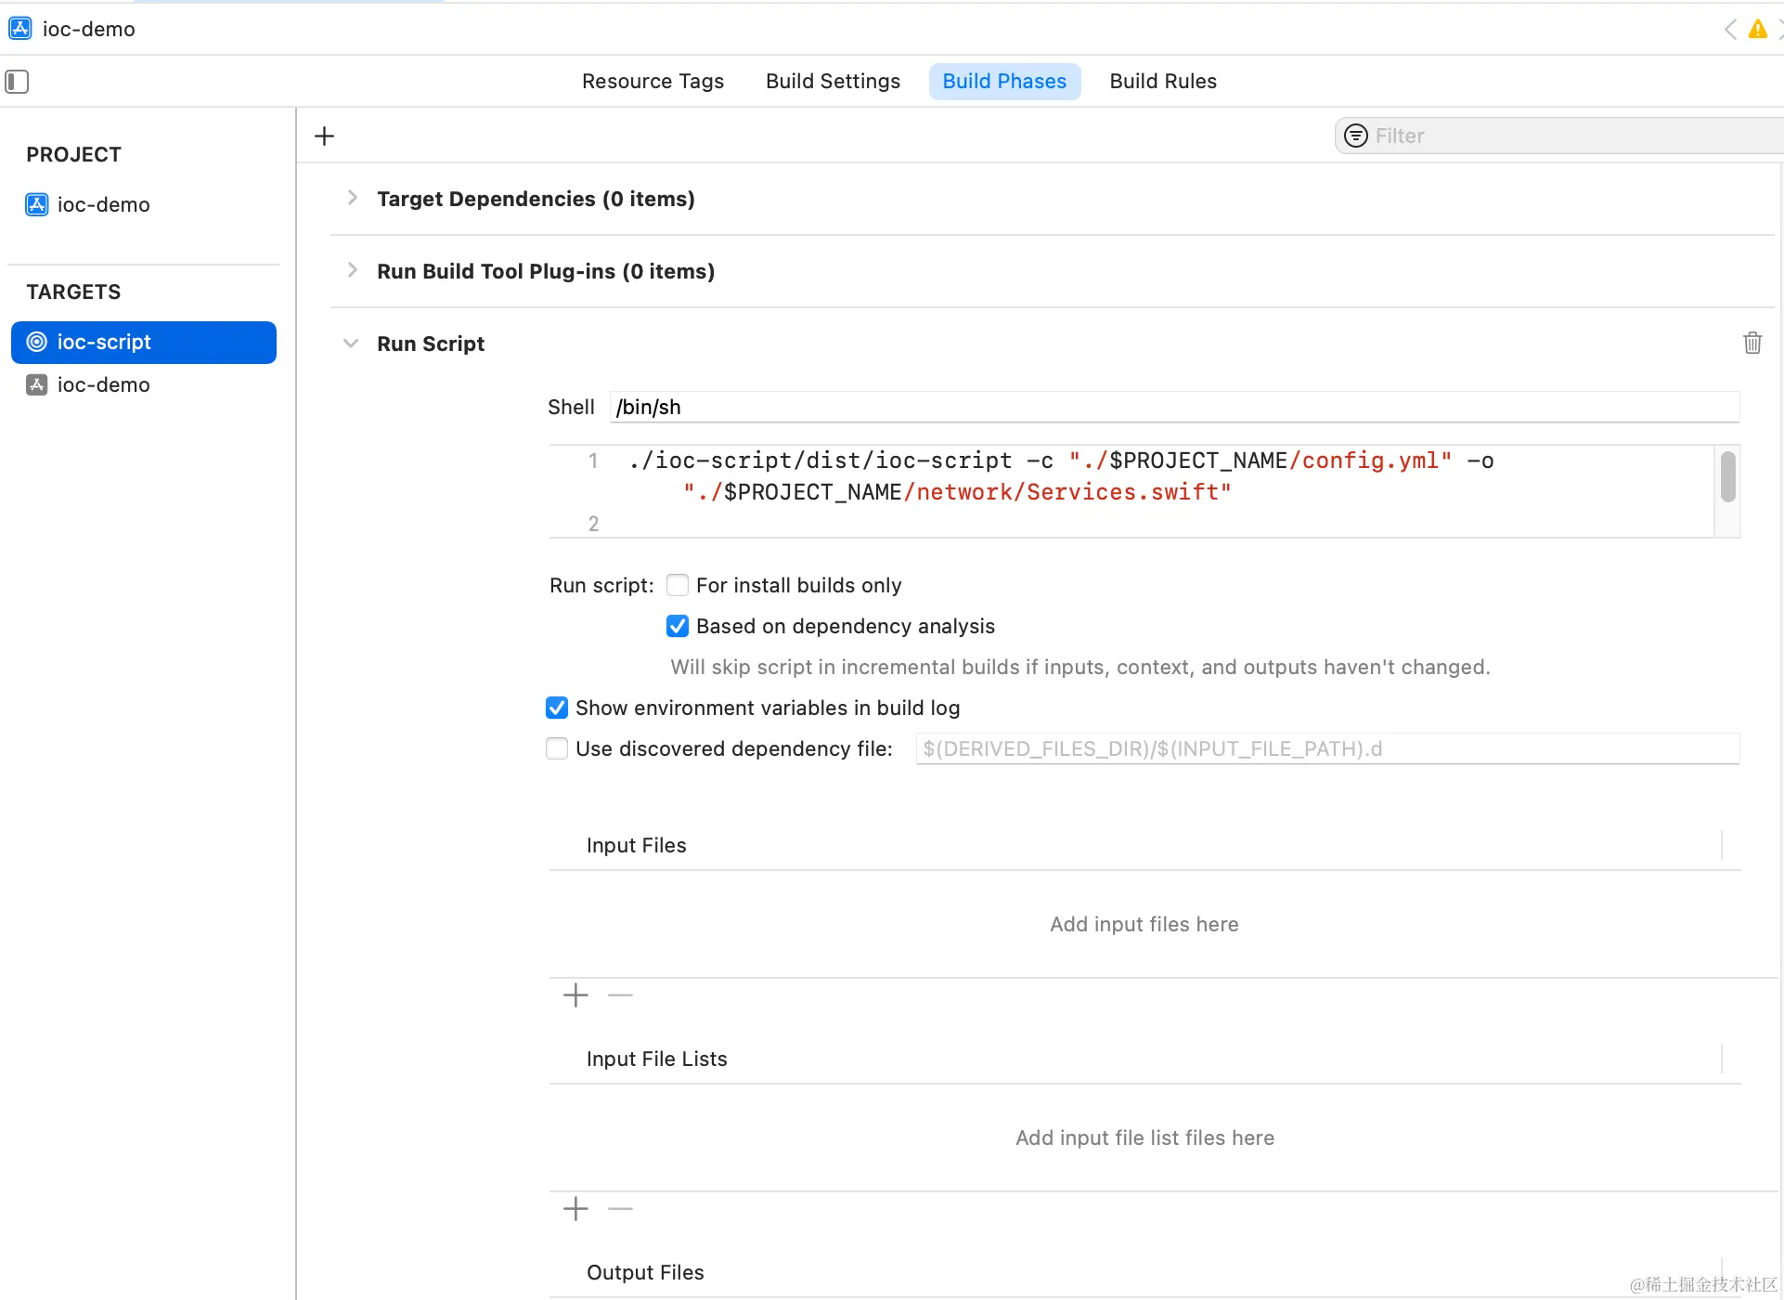
Task: Switch to the Build Settings tab
Action: pos(833,82)
